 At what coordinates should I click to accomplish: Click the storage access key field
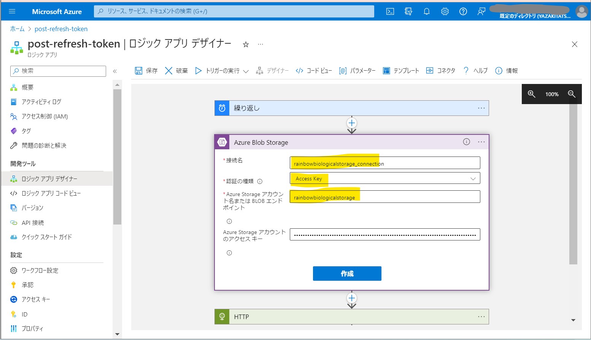click(385, 234)
